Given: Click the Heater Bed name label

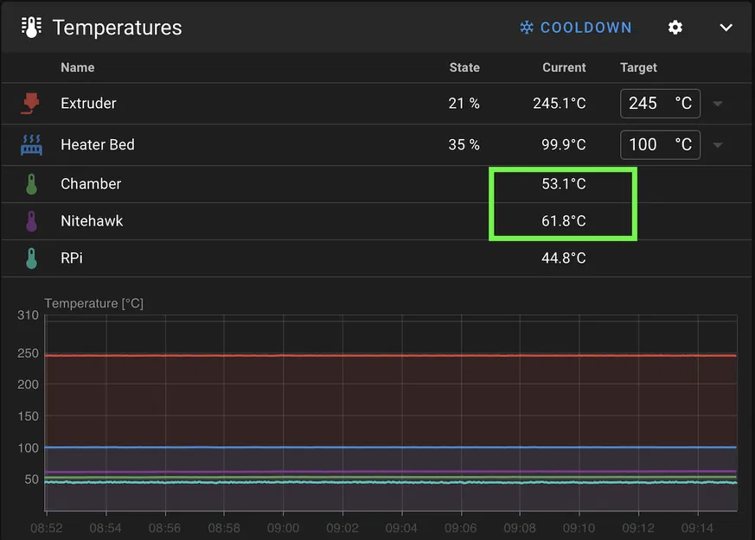Looking at the screenshot, I should point(98,145).
